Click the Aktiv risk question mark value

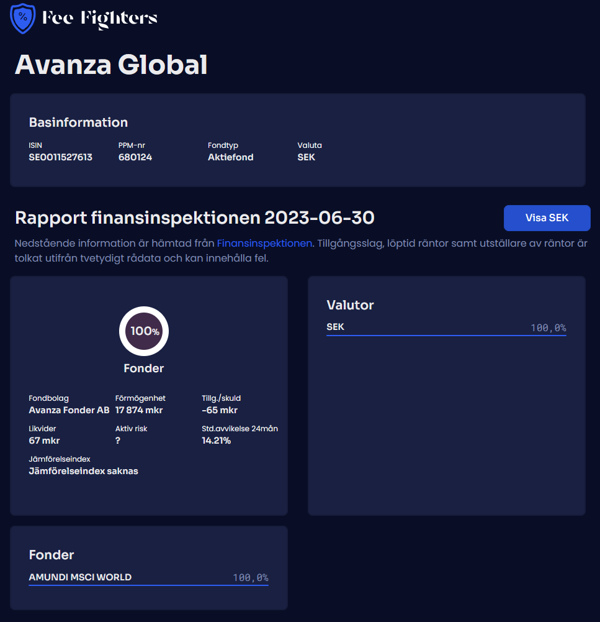[118, 441]
